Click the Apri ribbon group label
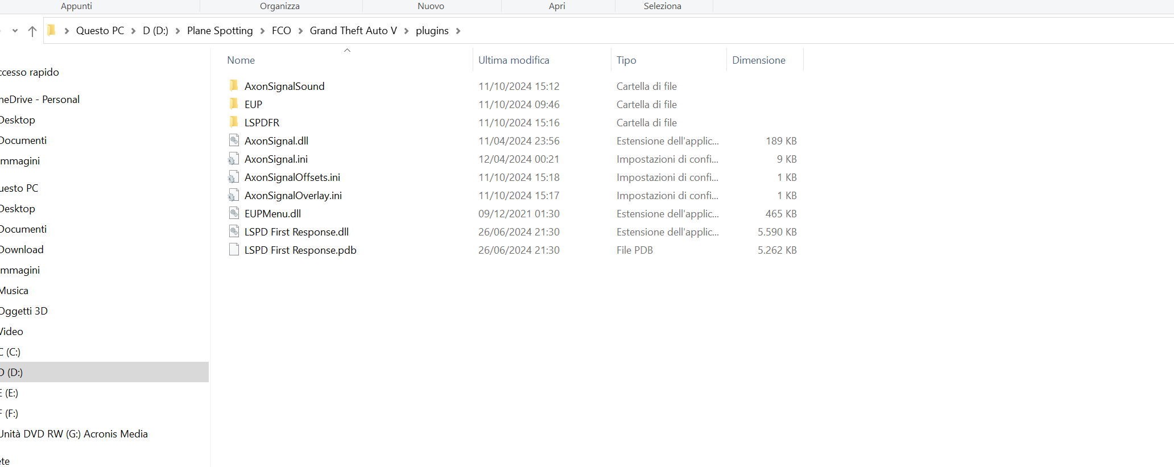This screenshot has height=467, width=1174. (x=557, y=6)
